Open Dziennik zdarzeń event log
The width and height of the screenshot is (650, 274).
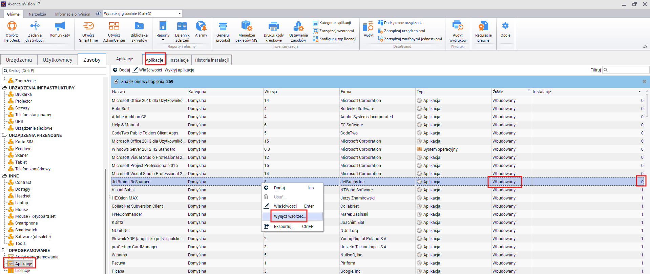pyautogui.click(x=182, y=31)
